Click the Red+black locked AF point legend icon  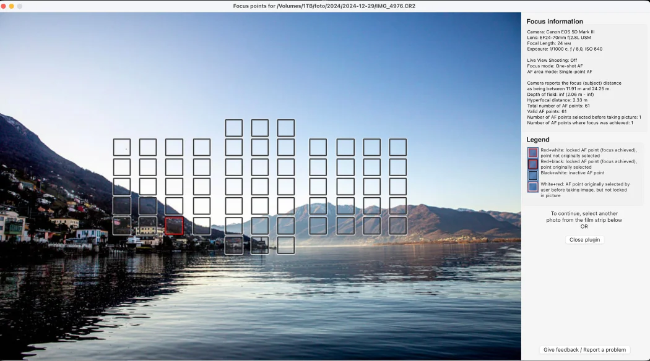[x=532, y=164]
